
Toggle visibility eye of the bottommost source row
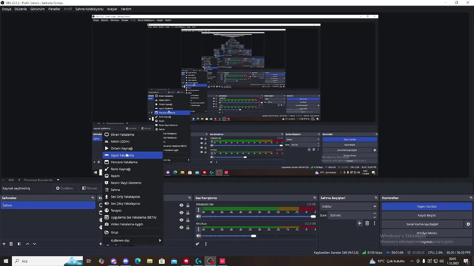[x=181, y=227]
